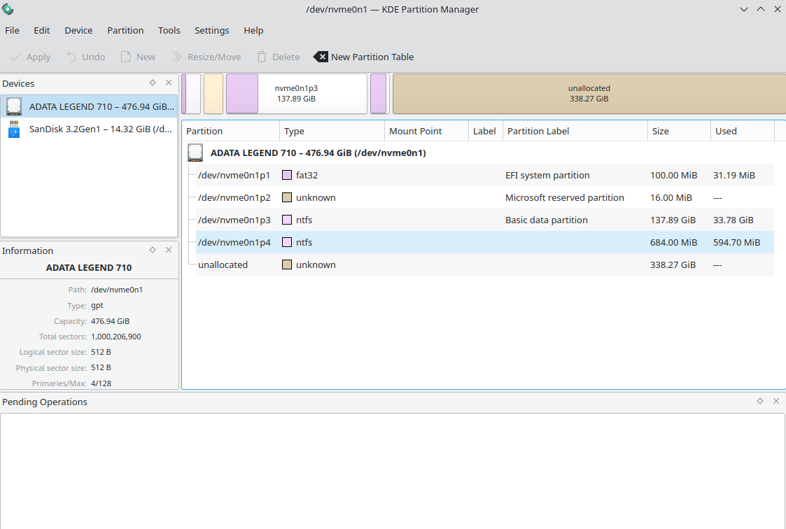
Task: Select the ADATA LEGEND 710 root tree row
Action: point(479,153)
